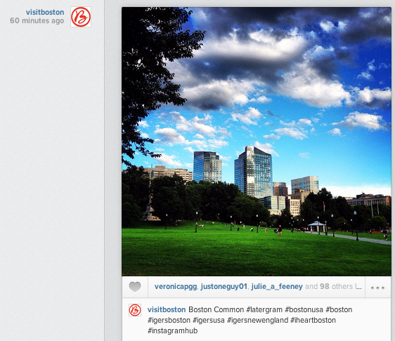The height and width of the screenshot is (341, 395).
Task: Open the #igersusa hashtag
Action: [209, 320]
